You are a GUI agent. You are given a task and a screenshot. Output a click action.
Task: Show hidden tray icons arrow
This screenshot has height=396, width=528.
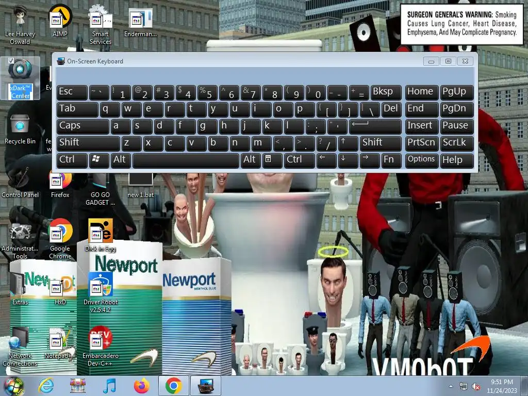451,387
